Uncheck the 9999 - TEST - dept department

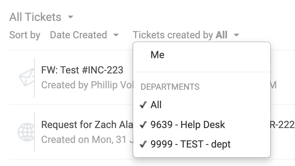pos(202,144)
